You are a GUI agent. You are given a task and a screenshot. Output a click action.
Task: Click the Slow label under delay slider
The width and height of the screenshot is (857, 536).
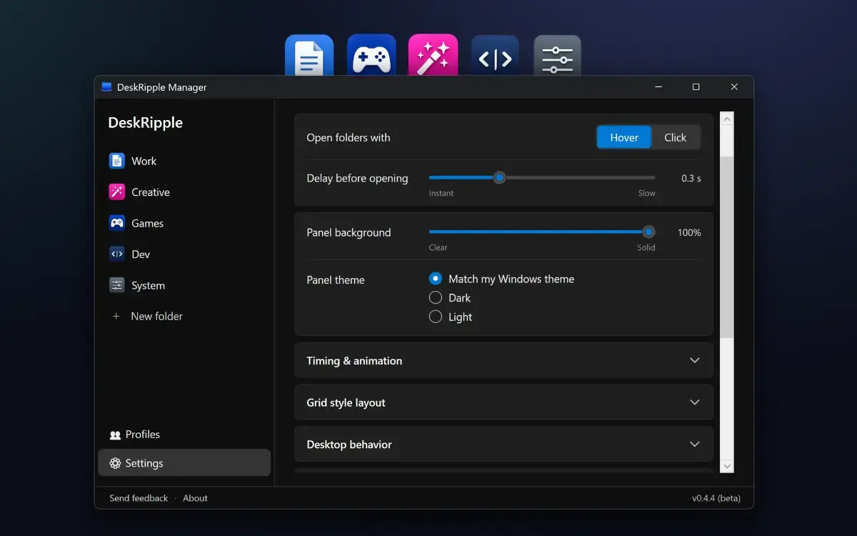tap(646, 193)
